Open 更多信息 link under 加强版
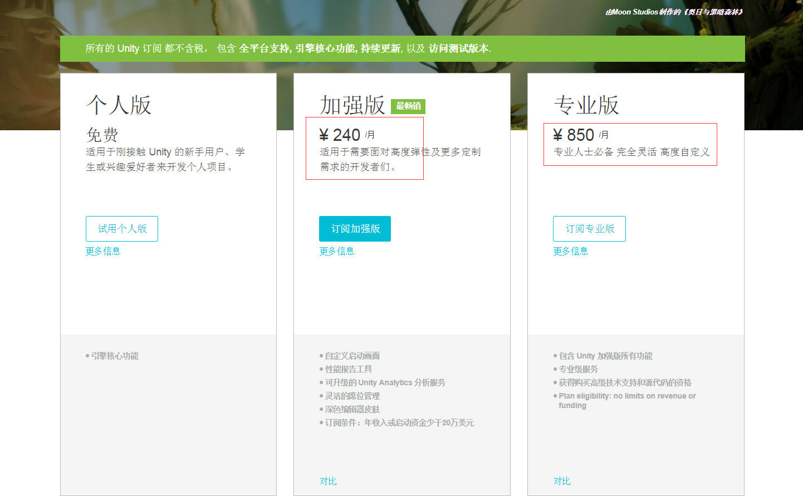 (x=337, y=251)
